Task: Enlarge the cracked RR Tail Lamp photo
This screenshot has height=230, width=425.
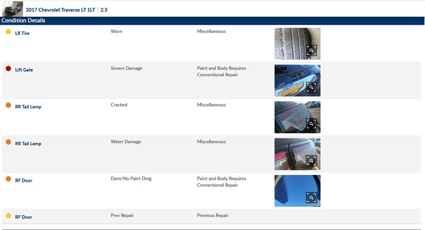Action: click(311, 124)
